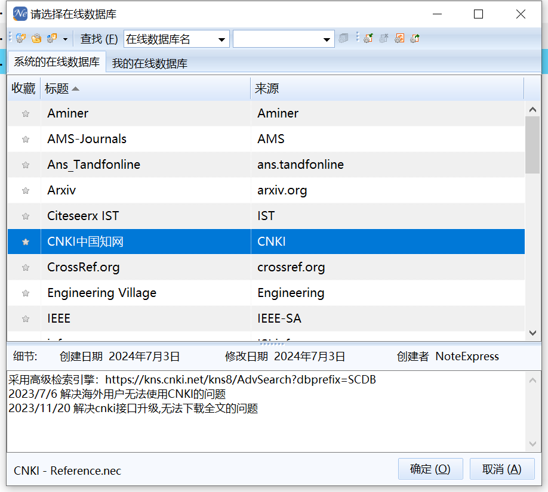
Task: Confirm with the 确定 (O) button
Action: coord(430,469)
